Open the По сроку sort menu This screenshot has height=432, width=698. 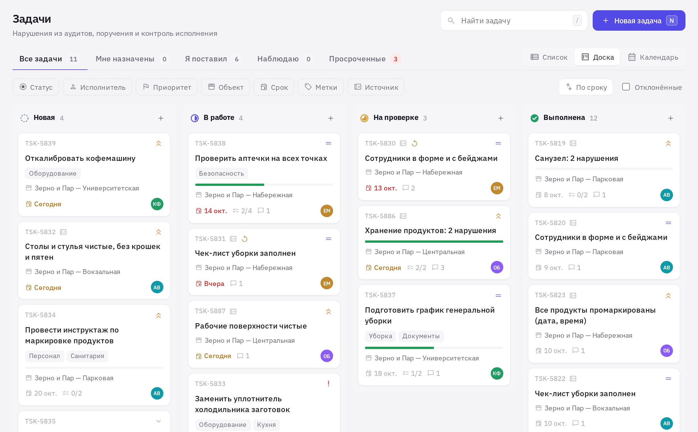[x=586, y=87]
